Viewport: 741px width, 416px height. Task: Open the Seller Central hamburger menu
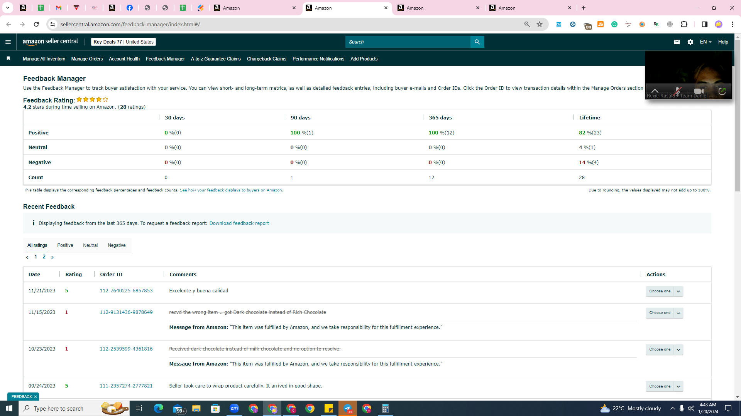8,42
